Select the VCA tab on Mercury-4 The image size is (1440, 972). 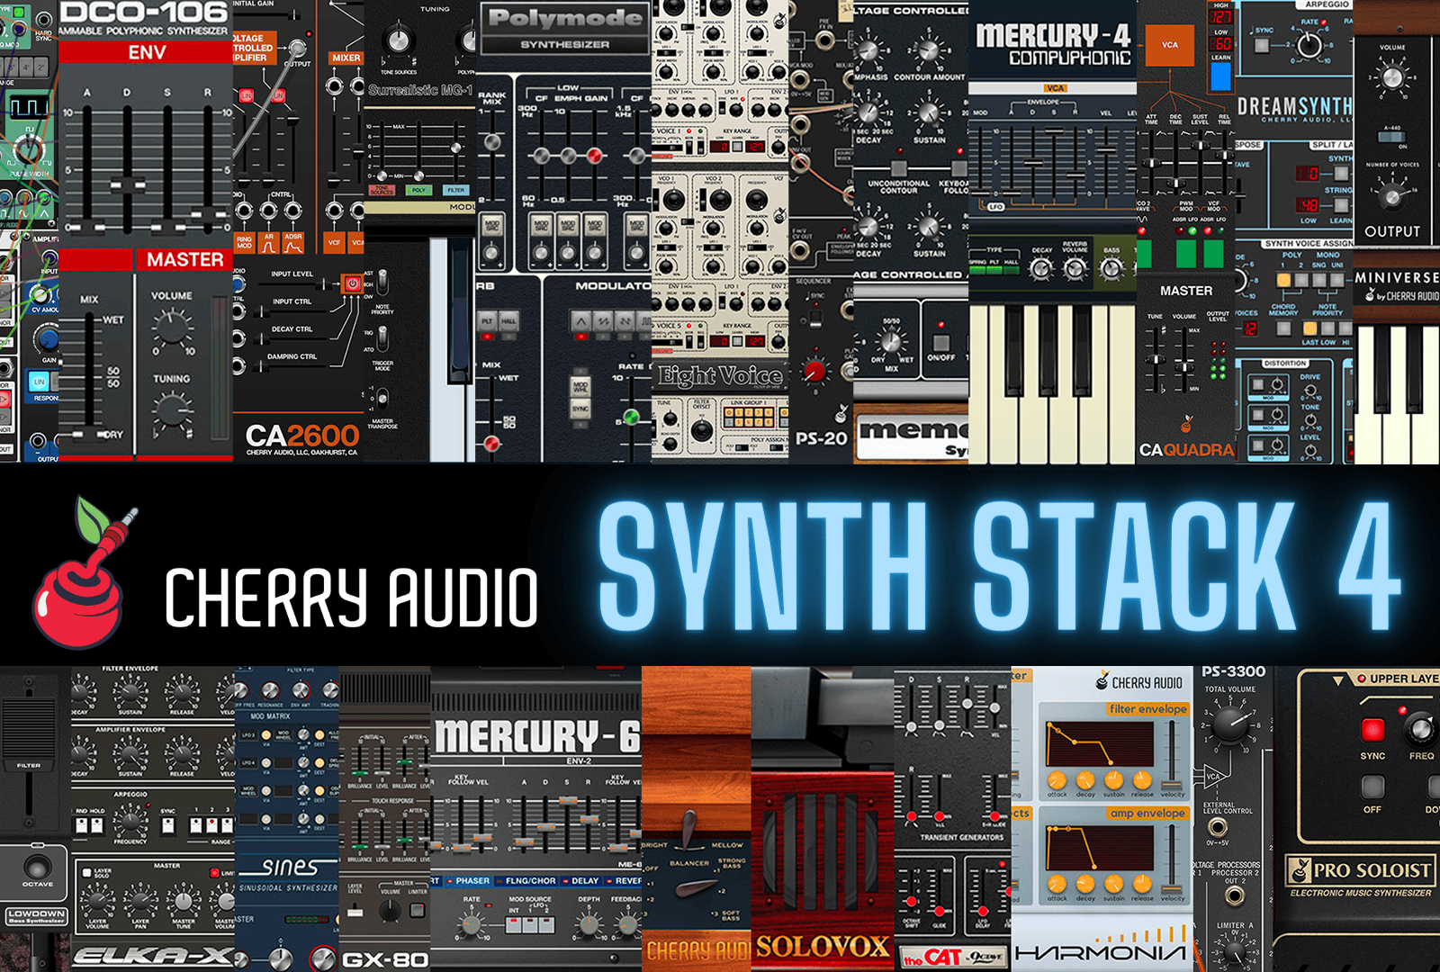tap(1055, 88)
